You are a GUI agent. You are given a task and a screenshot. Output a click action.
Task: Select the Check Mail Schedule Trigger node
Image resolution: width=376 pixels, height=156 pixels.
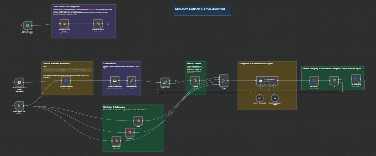(19, 82)
